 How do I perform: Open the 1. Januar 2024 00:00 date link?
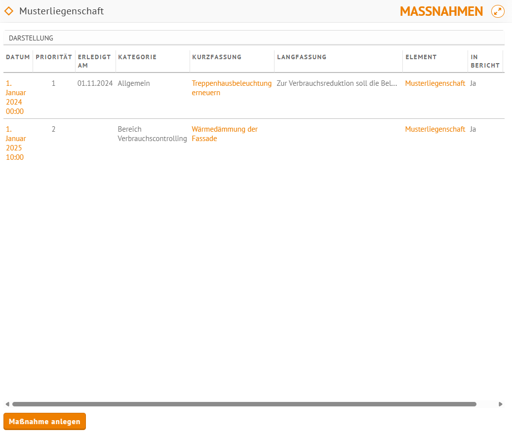pos(16,97)
